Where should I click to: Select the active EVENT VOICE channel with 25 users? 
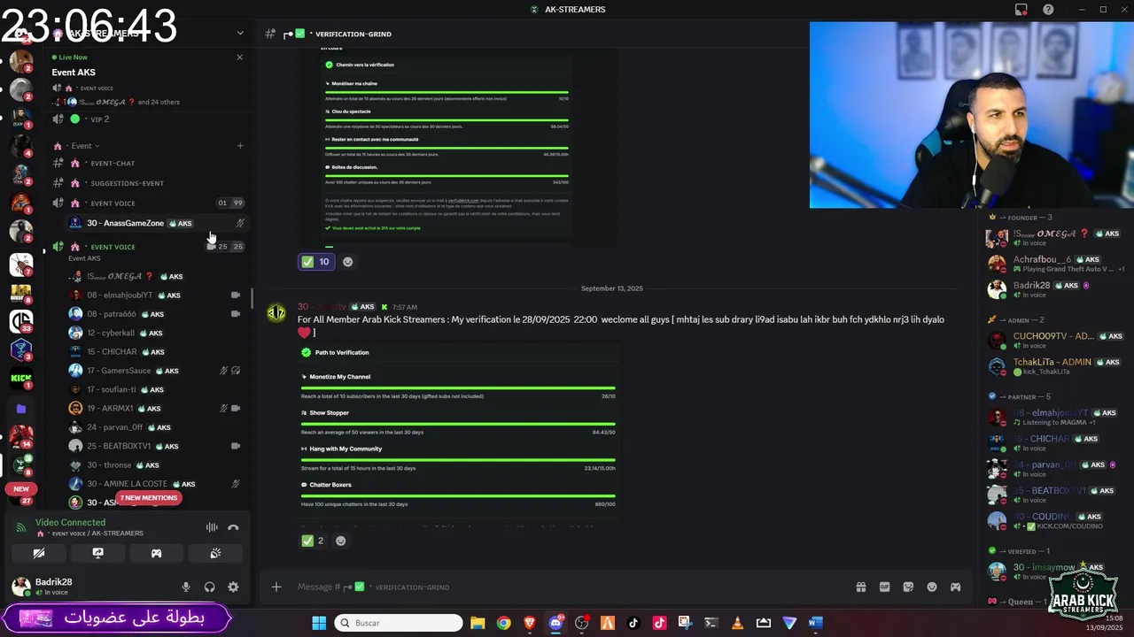147,247
